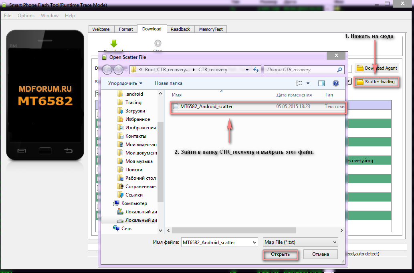Select the Ссылки folder
This screenshot has width=414, height=273.
130,195
